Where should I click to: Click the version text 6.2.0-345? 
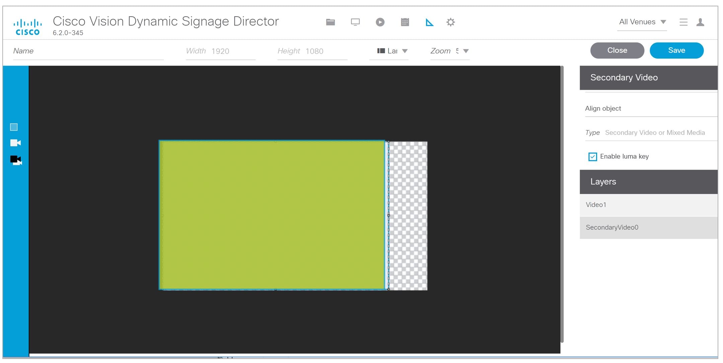pyautogui.click(x=68, y=33)
